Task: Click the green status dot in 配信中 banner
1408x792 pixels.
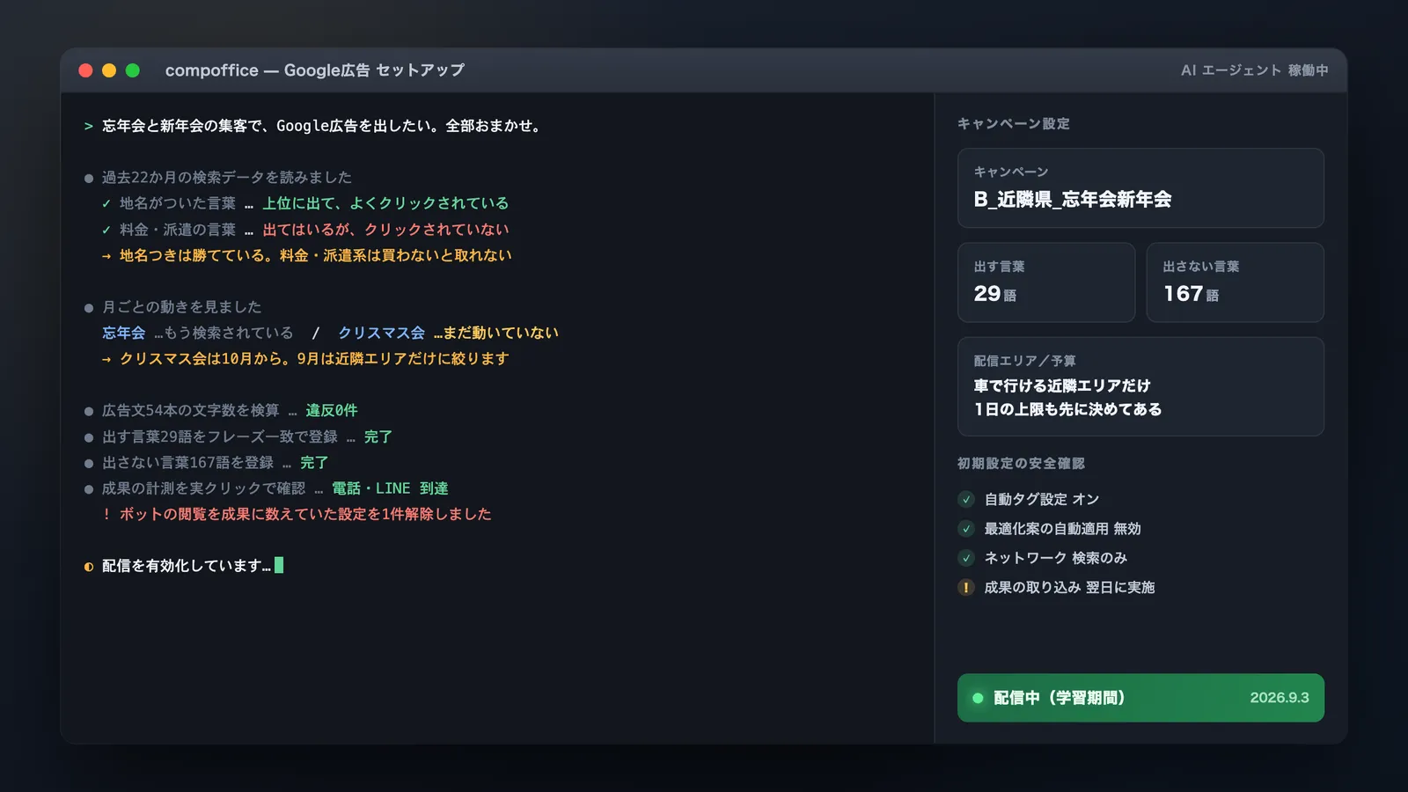Action: 978,698
